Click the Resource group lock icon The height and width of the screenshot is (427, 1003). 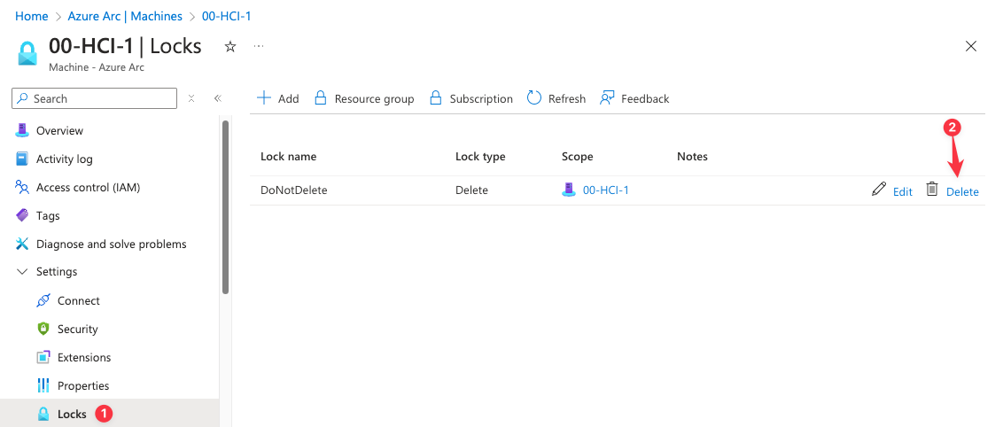click(321, 98)
